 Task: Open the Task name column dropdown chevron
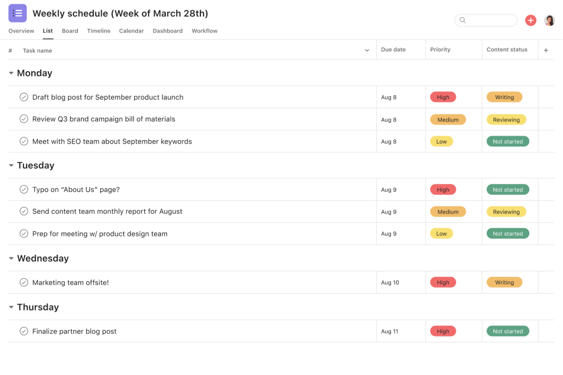(367, 50)
